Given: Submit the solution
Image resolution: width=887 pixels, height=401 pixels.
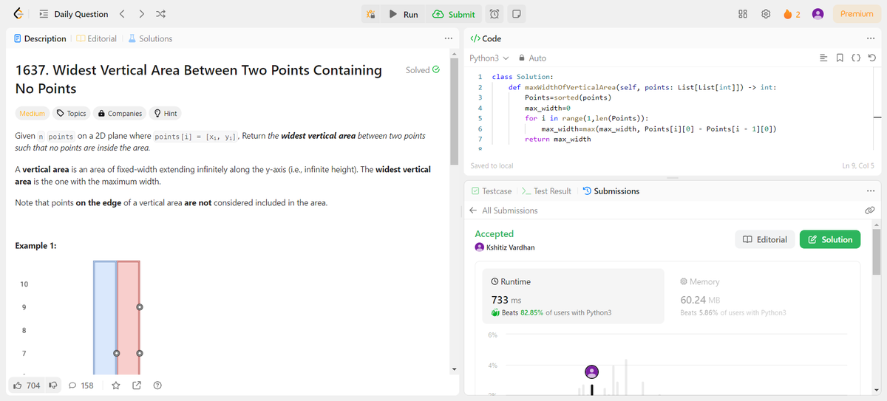Looking at the screenshot, I should tap(454, 14).
